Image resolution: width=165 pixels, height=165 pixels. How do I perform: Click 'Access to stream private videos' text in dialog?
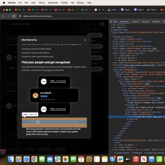point(36,49)
